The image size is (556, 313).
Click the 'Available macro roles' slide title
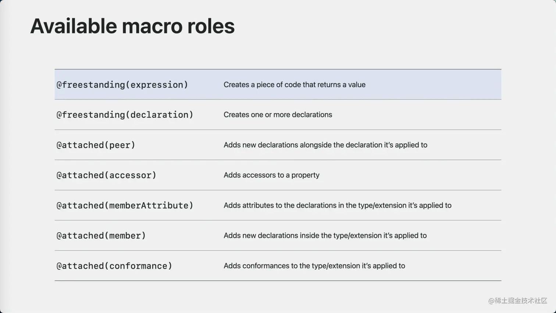(x=132, y=26)
